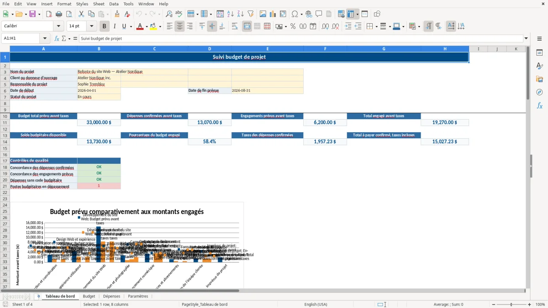Increase the indent
Screen dimensions: 548x308
click(x=348, y=26)
